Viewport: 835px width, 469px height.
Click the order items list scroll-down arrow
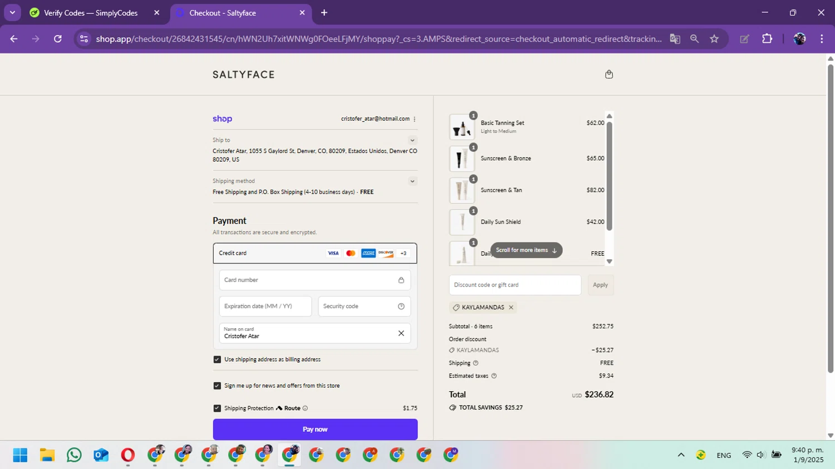point(609,261)
